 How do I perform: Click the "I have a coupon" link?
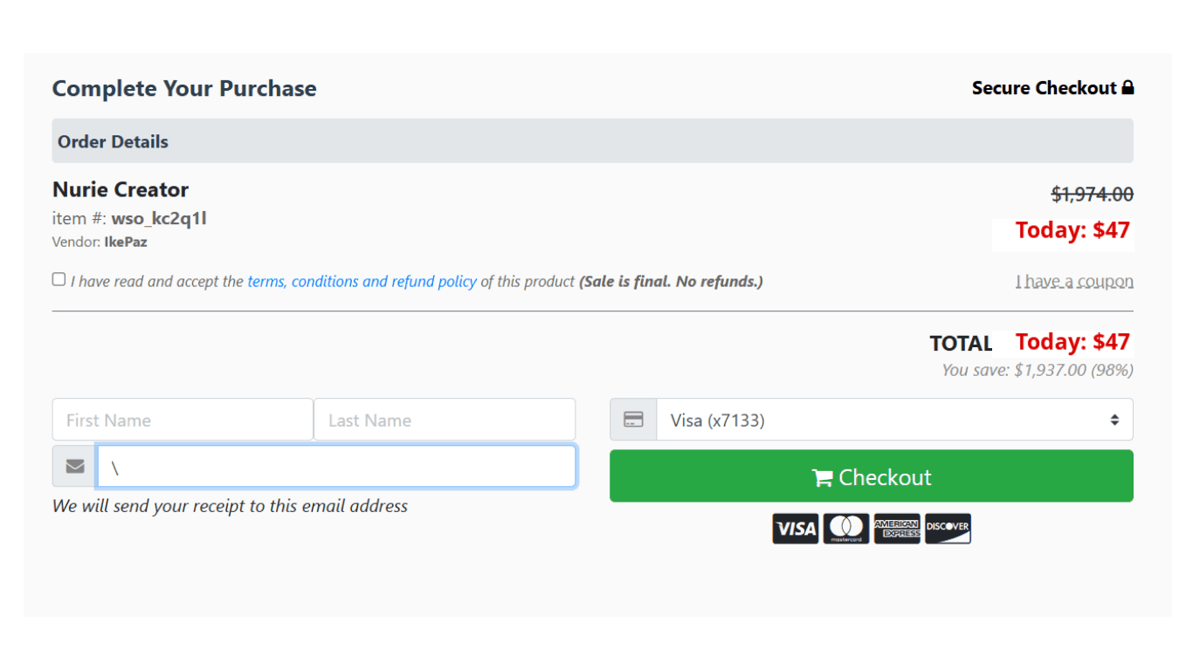coord(1074,281)
